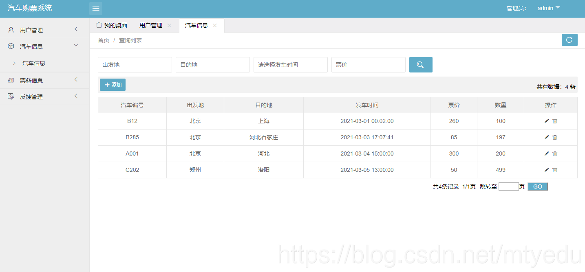Click the admin username

(545, 8)
